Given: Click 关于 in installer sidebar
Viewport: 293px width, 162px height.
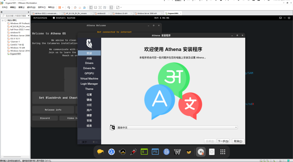Looking at the screenshot, I should click(x=83, y=142).
